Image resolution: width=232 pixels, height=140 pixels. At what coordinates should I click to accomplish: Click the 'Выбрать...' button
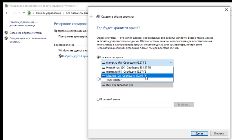(184, 105)
